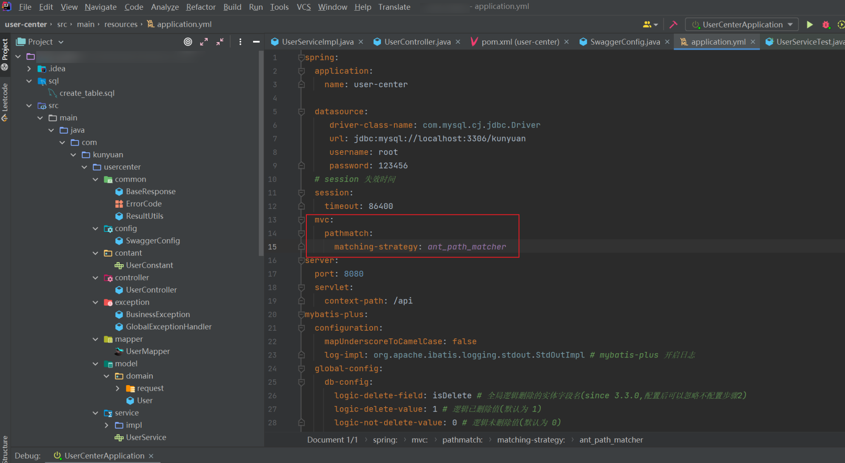Click resources in the navigation breadcrumb

coord(121,24)
